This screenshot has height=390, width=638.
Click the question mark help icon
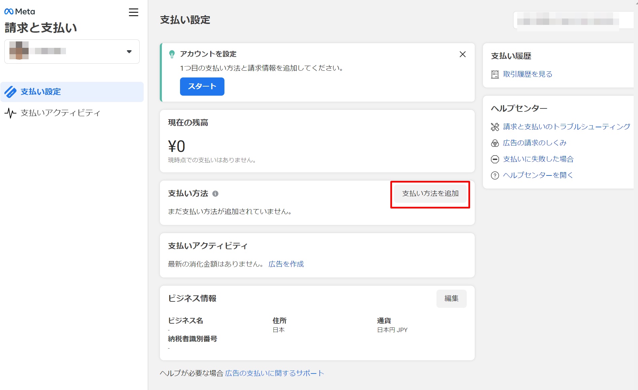(495, 175)
